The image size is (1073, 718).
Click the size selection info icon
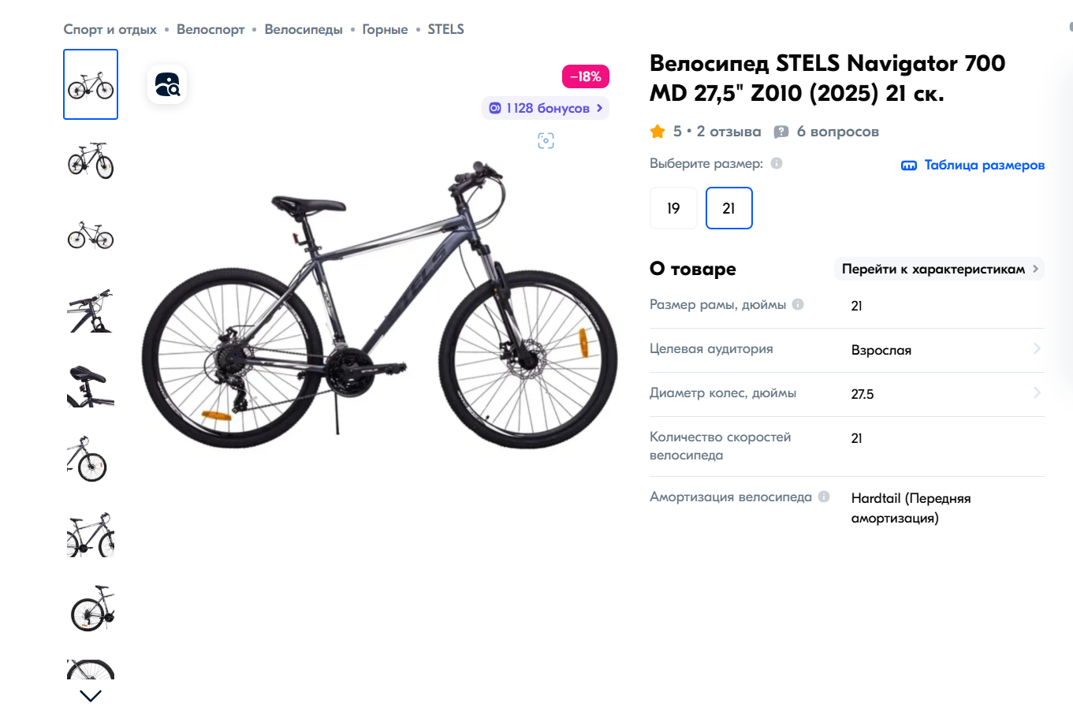(x=777, y=163)
